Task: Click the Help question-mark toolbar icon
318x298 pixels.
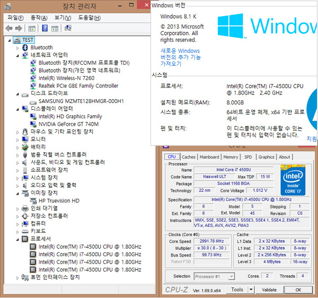Action: (x=45, y=28)
